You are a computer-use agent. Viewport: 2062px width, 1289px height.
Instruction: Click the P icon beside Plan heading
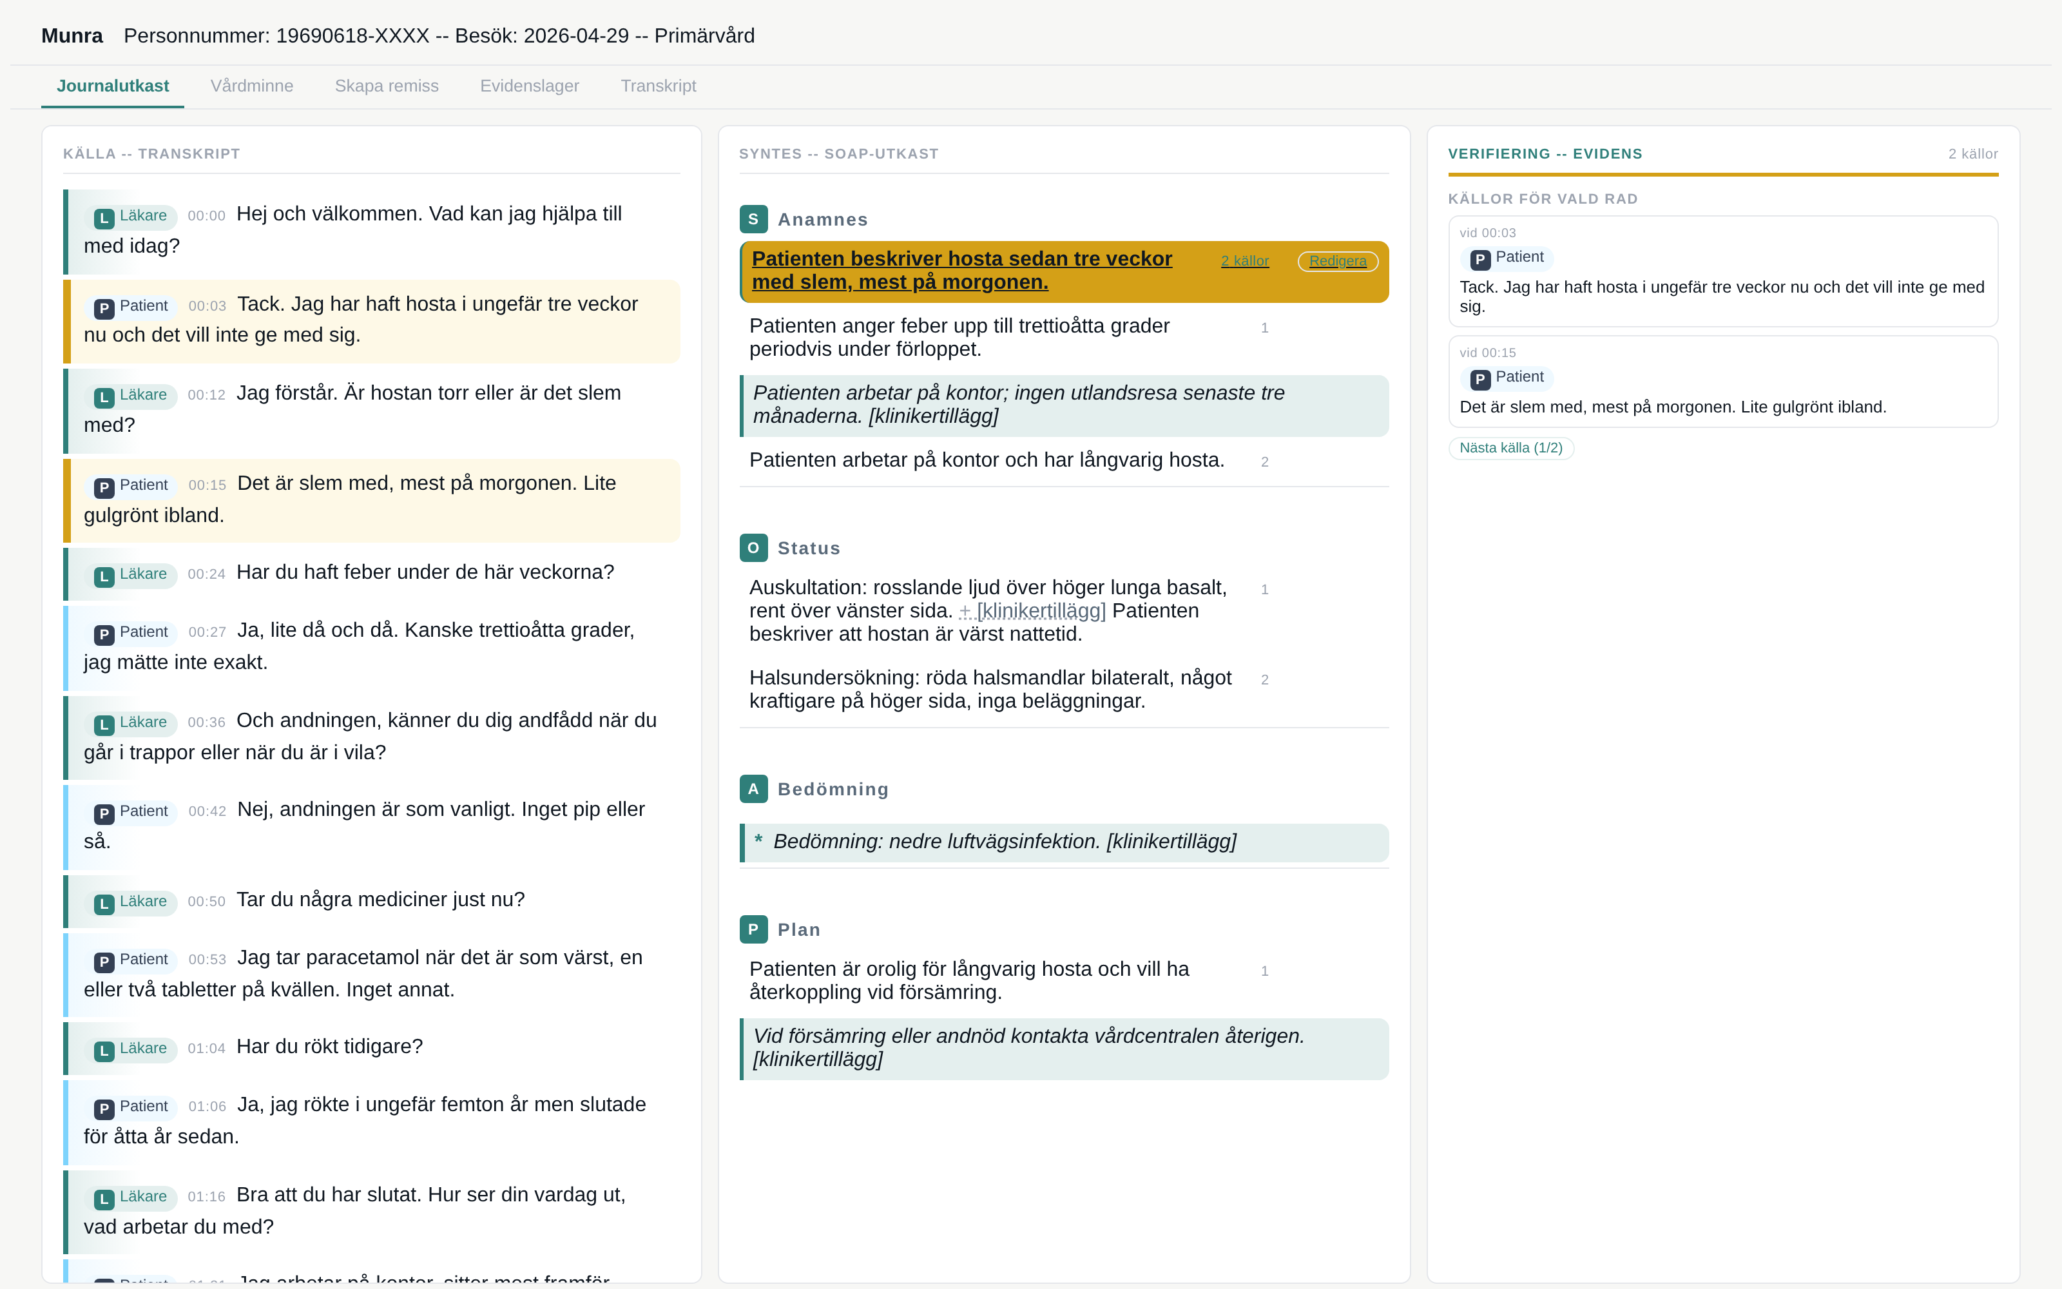(x=753, y=929)
